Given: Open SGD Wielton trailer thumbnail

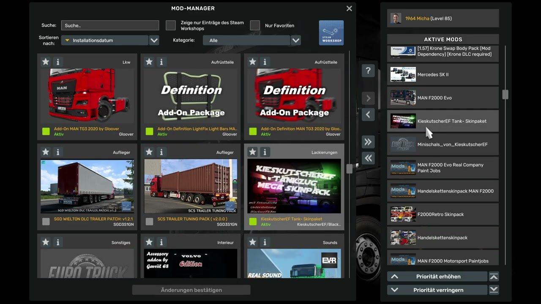Looking at the screenshot, I should (x=87, y=186).
